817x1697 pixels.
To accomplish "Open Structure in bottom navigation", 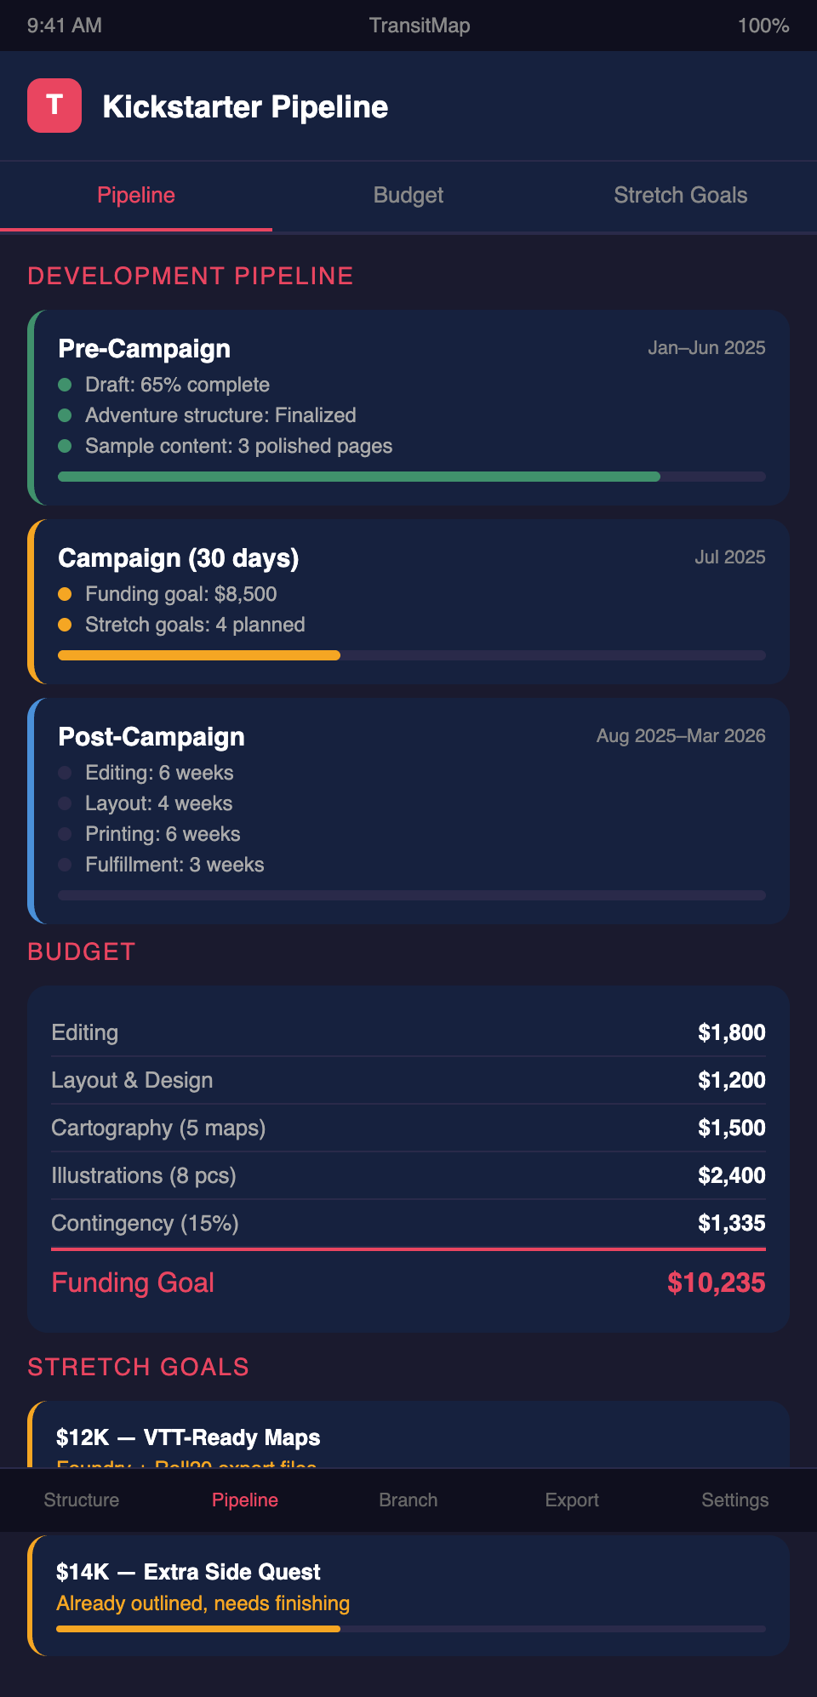I will coord(82,1500).
